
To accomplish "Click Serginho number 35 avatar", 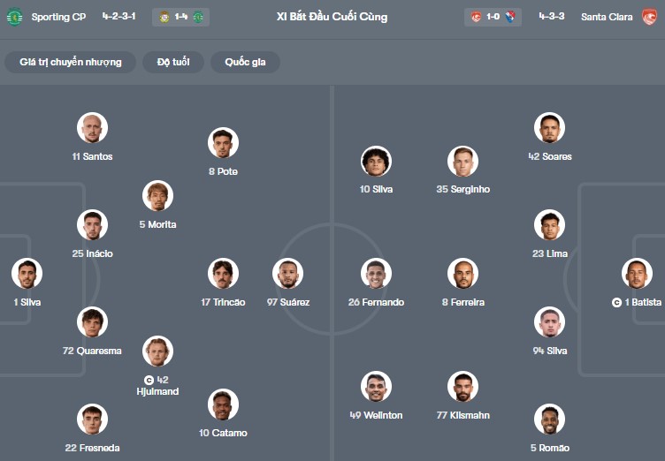I will [462, 161].
